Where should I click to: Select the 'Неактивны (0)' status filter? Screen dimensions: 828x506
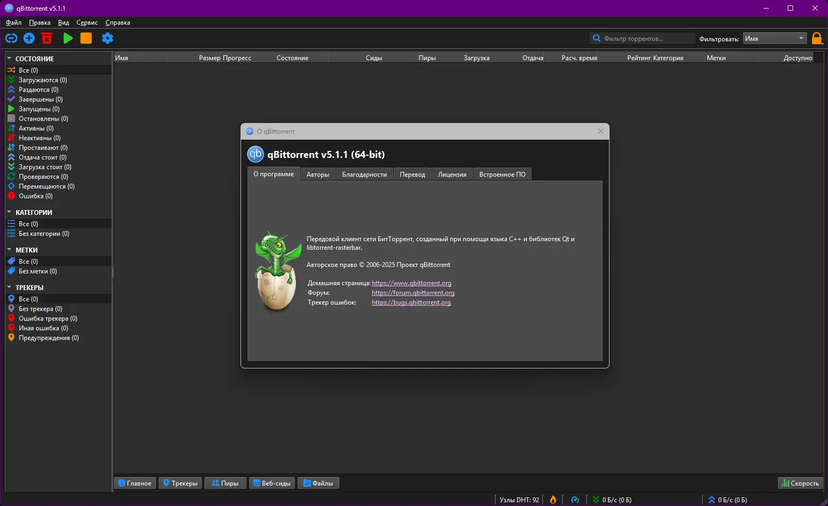click(59, 138)
